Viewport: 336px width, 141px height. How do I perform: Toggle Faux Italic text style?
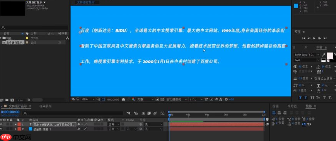pos(305,97)
